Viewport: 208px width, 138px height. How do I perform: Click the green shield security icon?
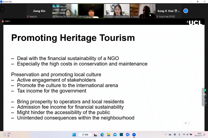(205, 90)
